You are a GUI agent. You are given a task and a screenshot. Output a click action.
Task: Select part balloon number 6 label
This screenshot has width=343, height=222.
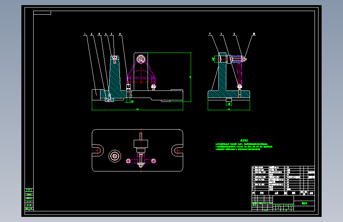point(120,34)
